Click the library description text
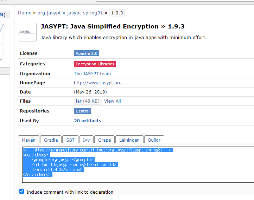 pyautogui.click(x=124, y=37)
